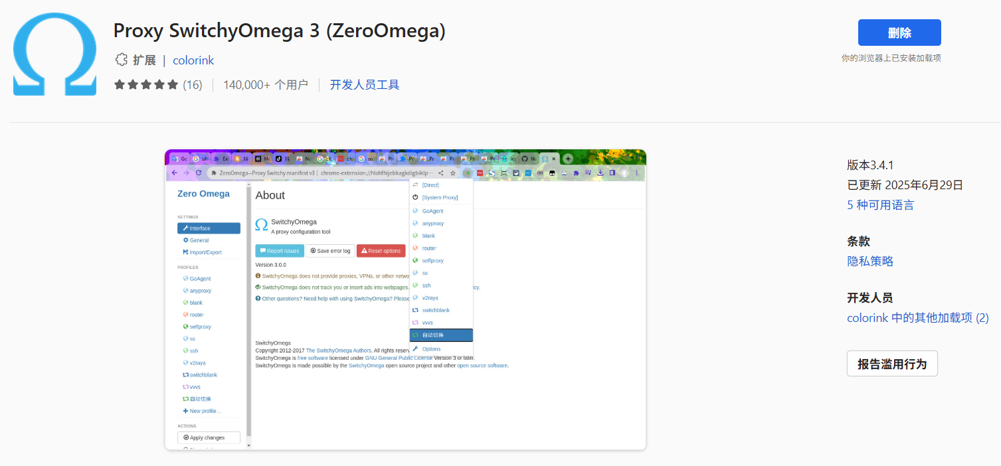
Task: Open the 隐私策略 link
Action: pyautogui.click(x=870, y=262)
